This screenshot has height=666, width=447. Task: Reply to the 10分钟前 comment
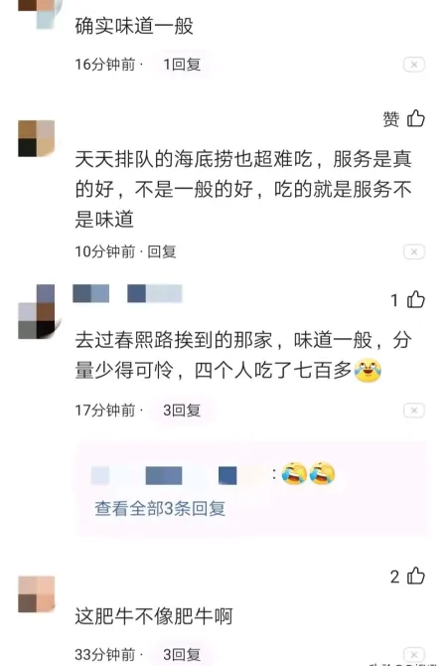tap(162, 251)
